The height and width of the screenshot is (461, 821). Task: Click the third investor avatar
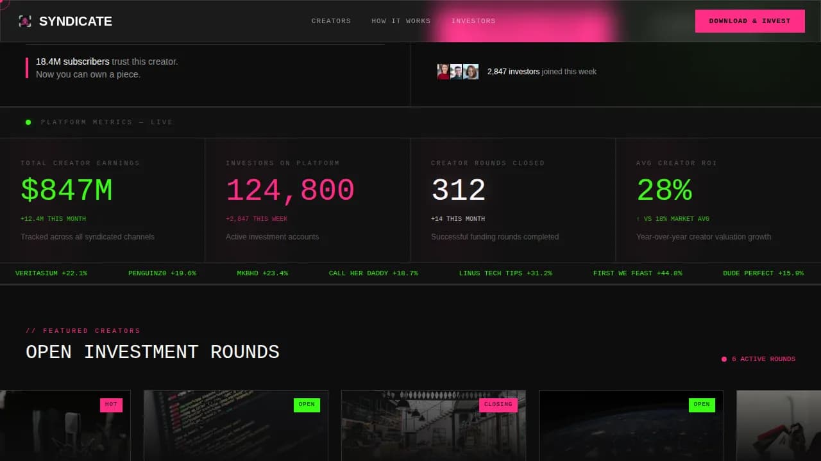click(471, 72)
